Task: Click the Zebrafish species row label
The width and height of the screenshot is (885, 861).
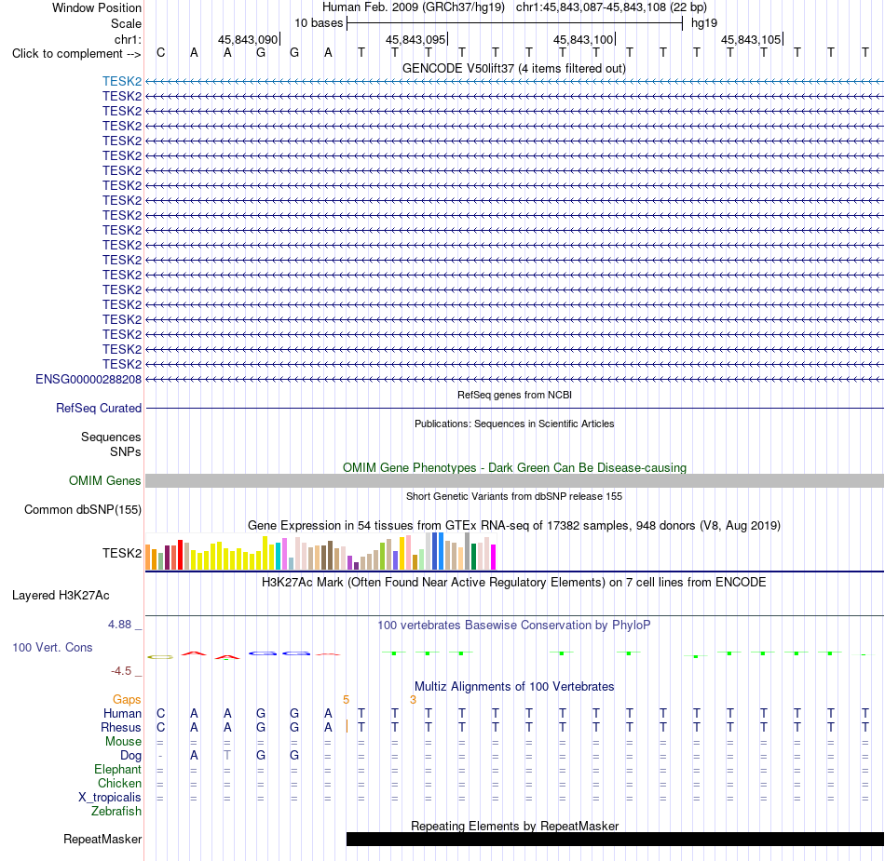Action: point(116,811)
